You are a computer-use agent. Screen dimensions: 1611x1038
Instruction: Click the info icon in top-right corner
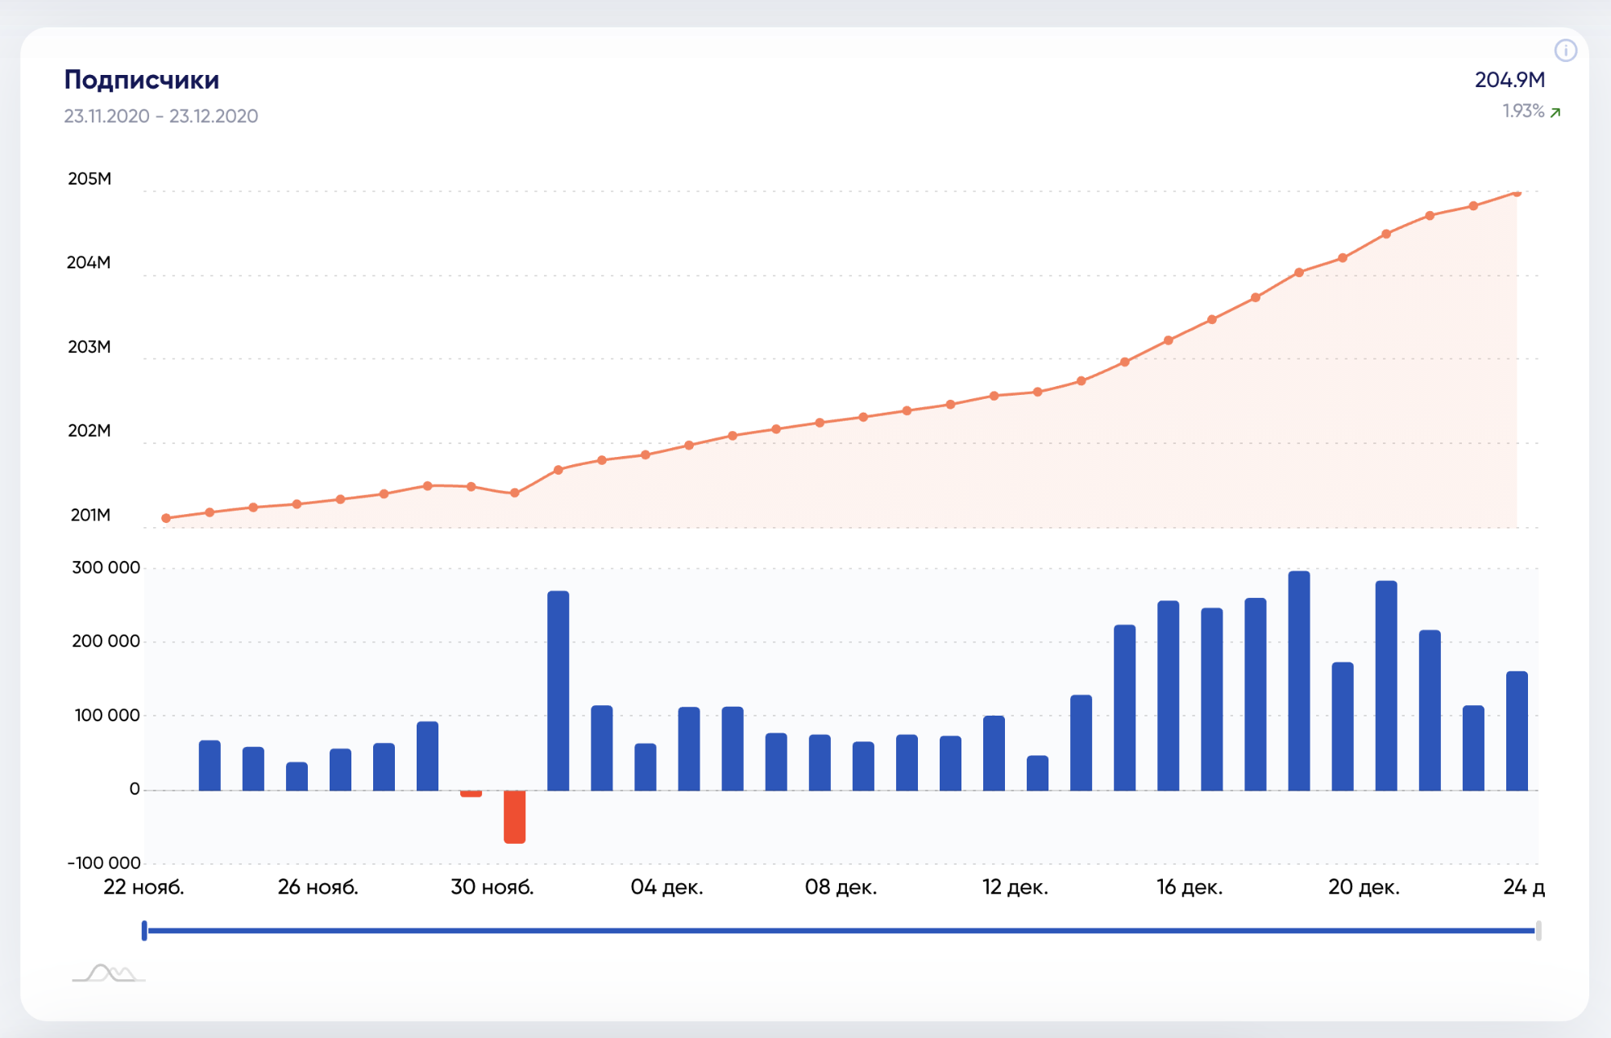[x=1565, y=51]
